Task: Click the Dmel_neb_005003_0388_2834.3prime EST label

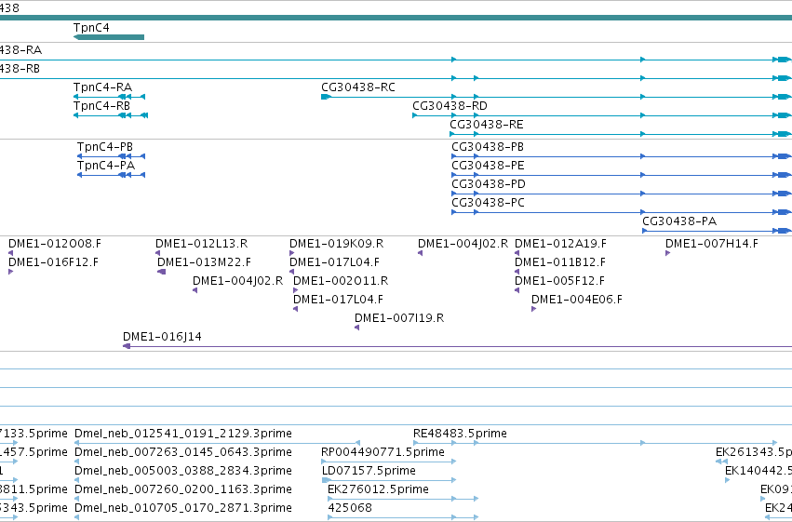Action: [x=182, y=471]
